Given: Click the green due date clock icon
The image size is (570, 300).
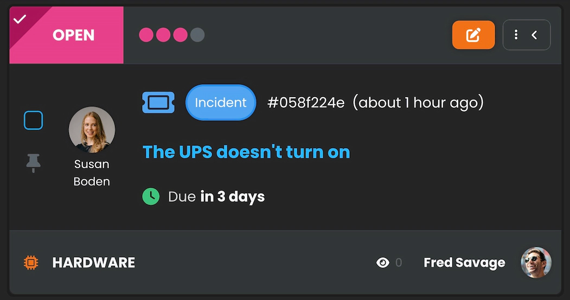Looking at the screenshot, I should 151,196.
